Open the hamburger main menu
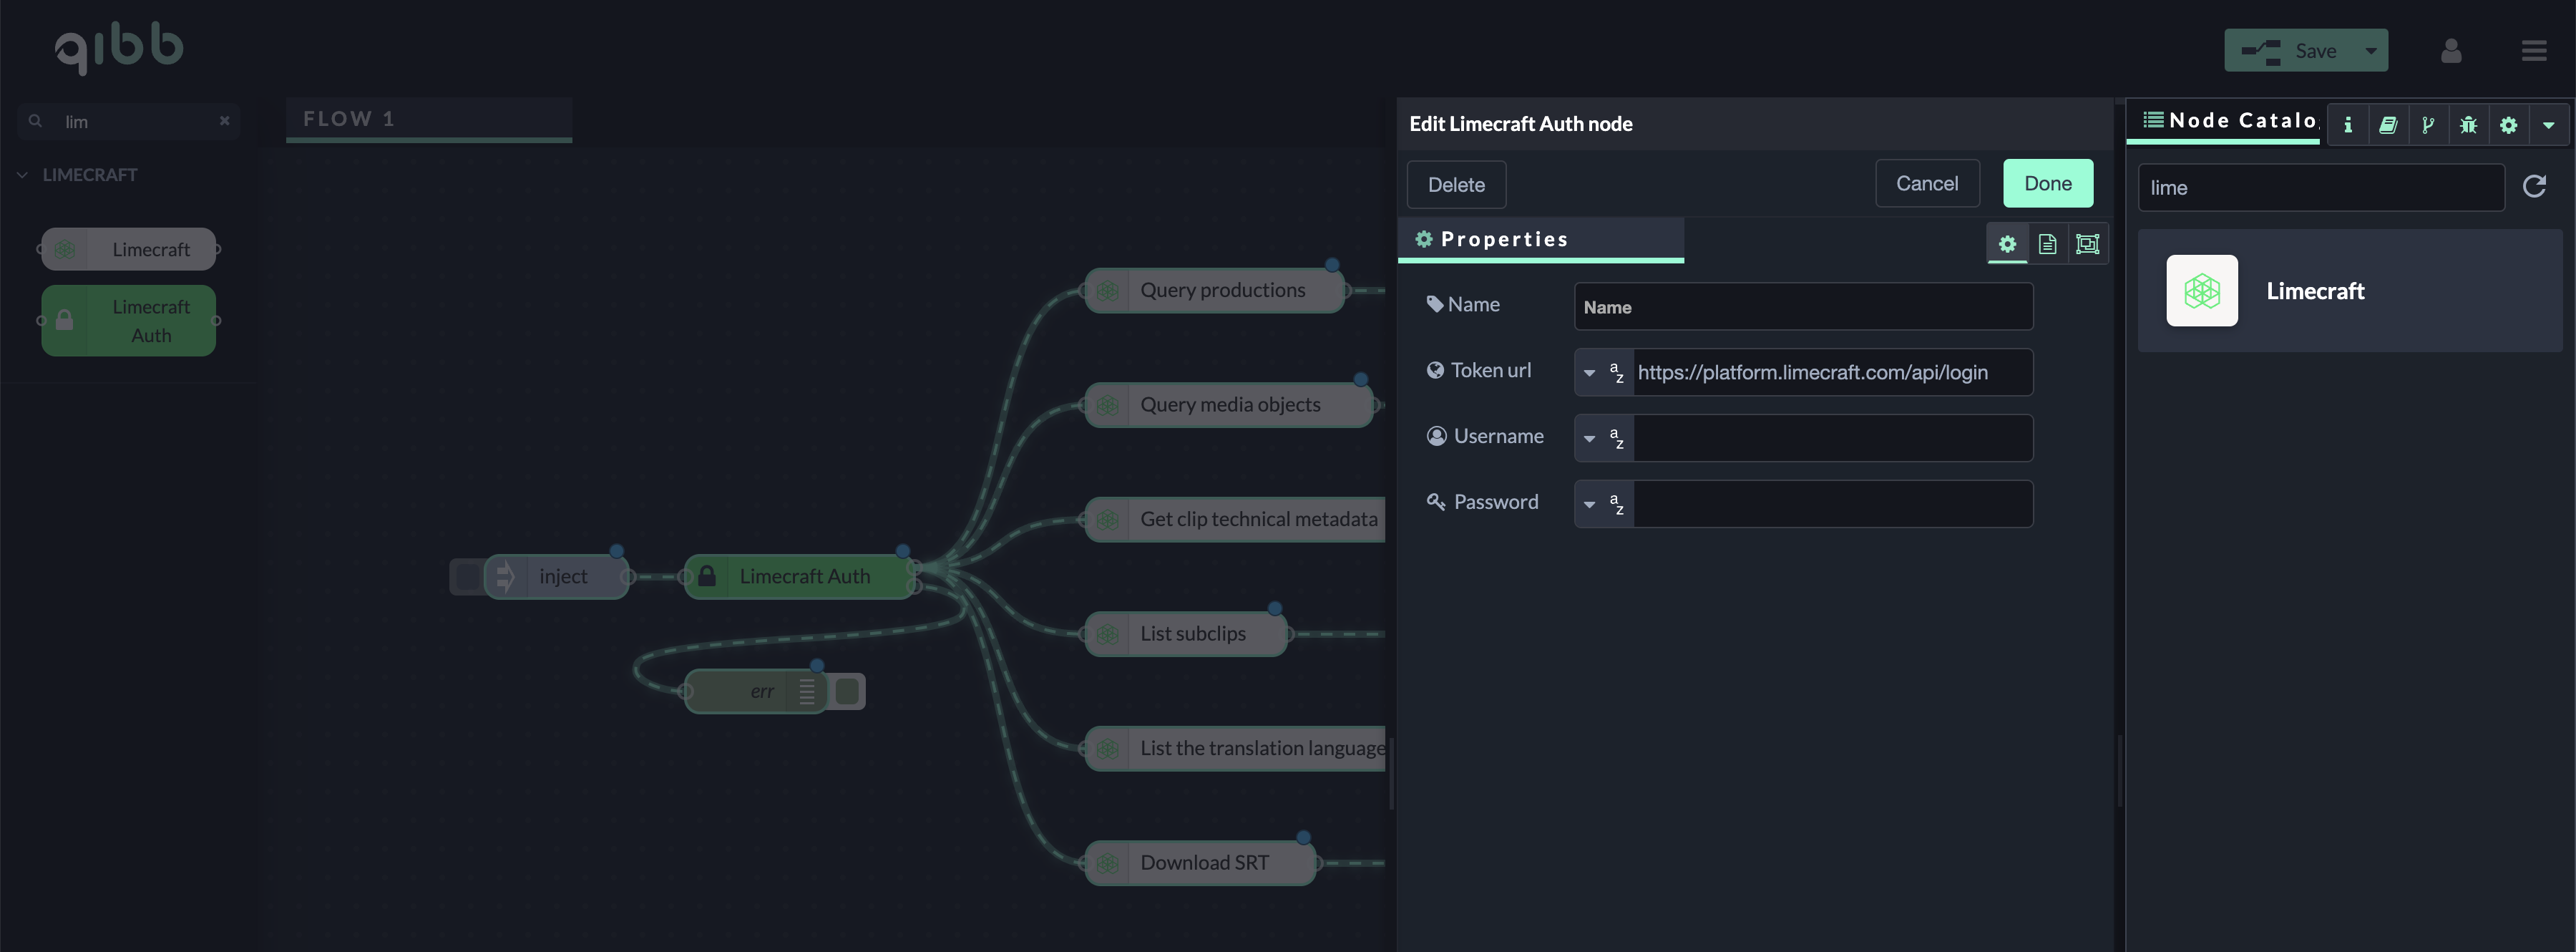The image size is (2576, 952). [2533, 51]
